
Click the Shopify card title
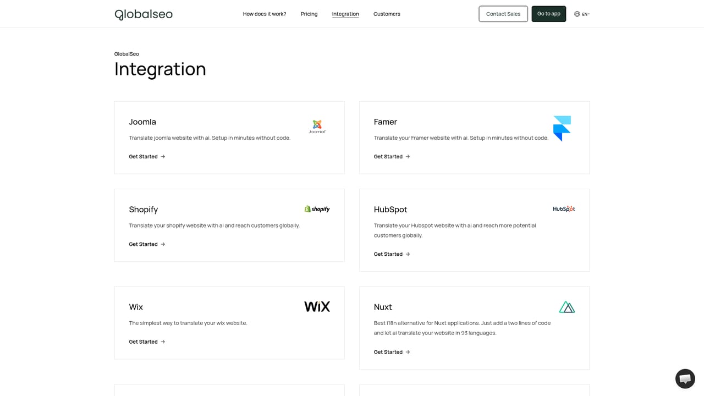[x=144, y=210]
